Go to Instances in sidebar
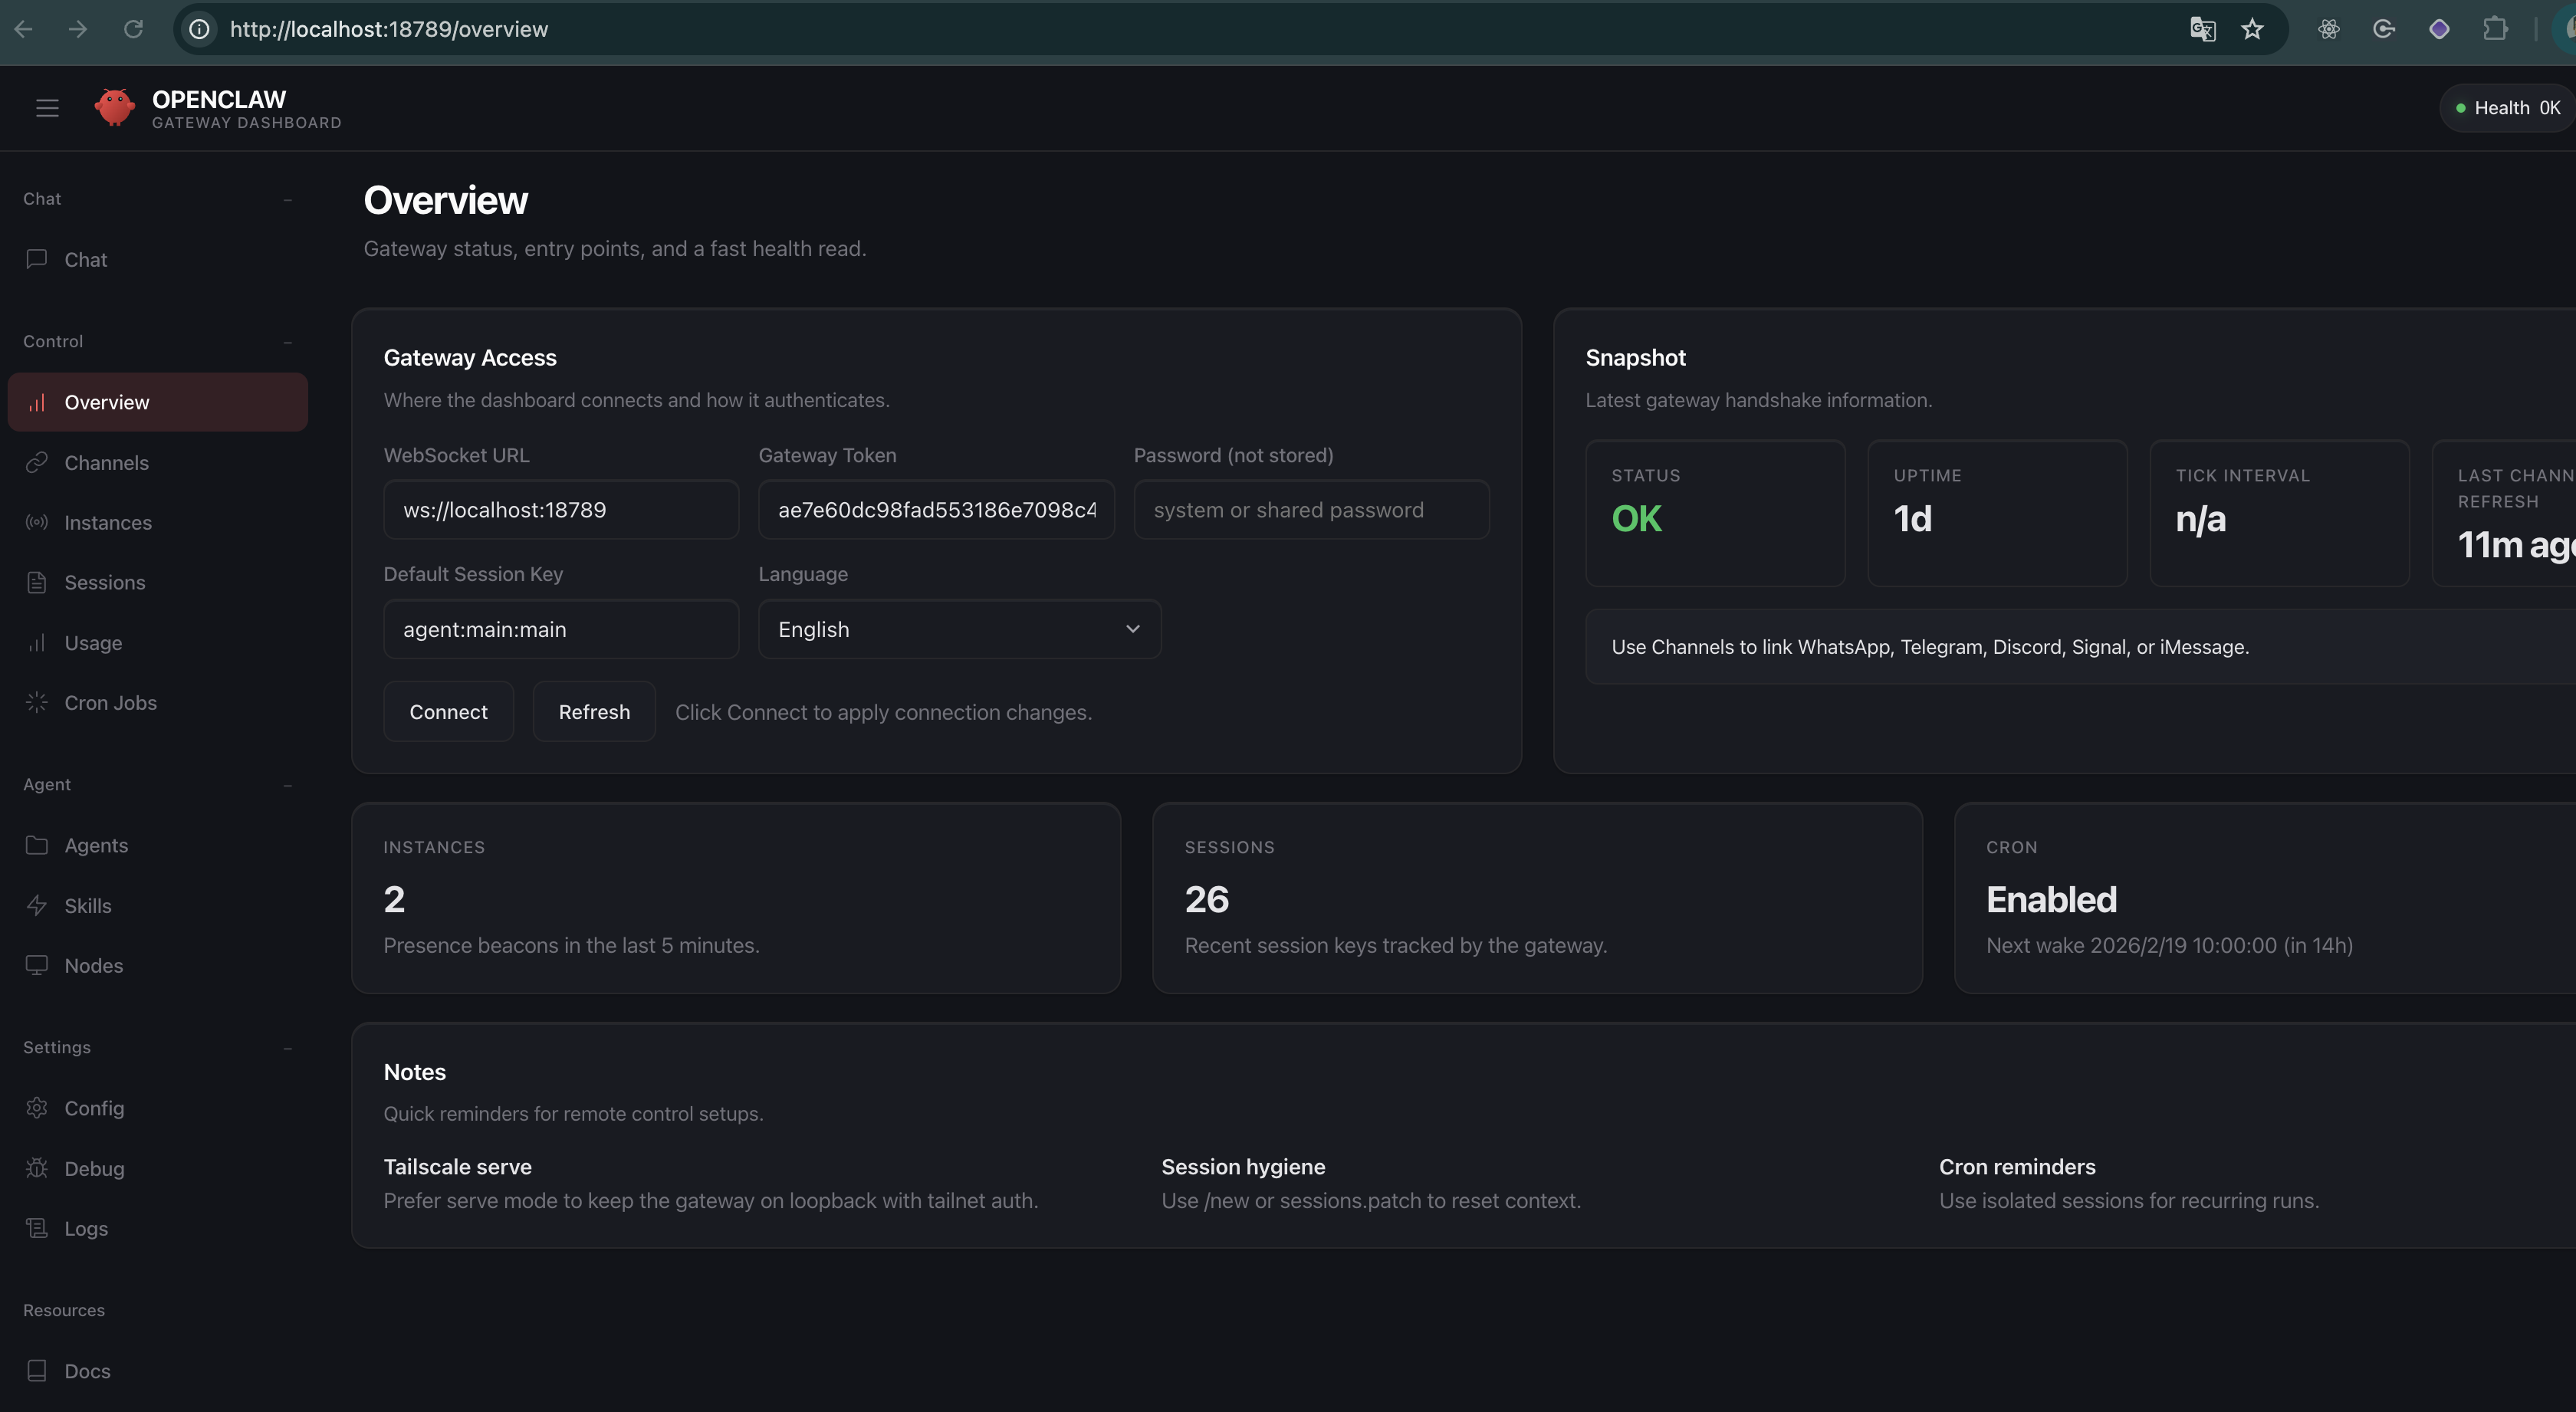This screenshot has height=1412, width=2576. tap(108, 522)
